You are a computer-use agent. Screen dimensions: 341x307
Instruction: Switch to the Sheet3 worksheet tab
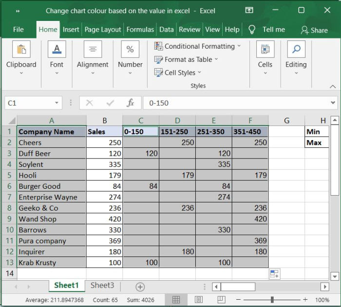coord(102,286)
